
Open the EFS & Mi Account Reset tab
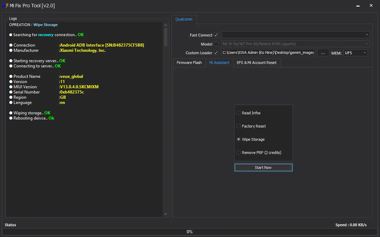click(257, 63)
